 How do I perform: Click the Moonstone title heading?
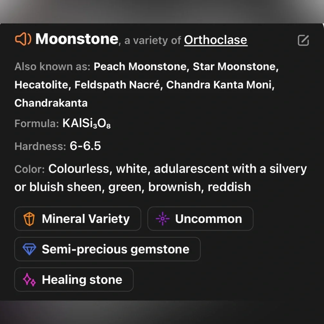(77, 39)
